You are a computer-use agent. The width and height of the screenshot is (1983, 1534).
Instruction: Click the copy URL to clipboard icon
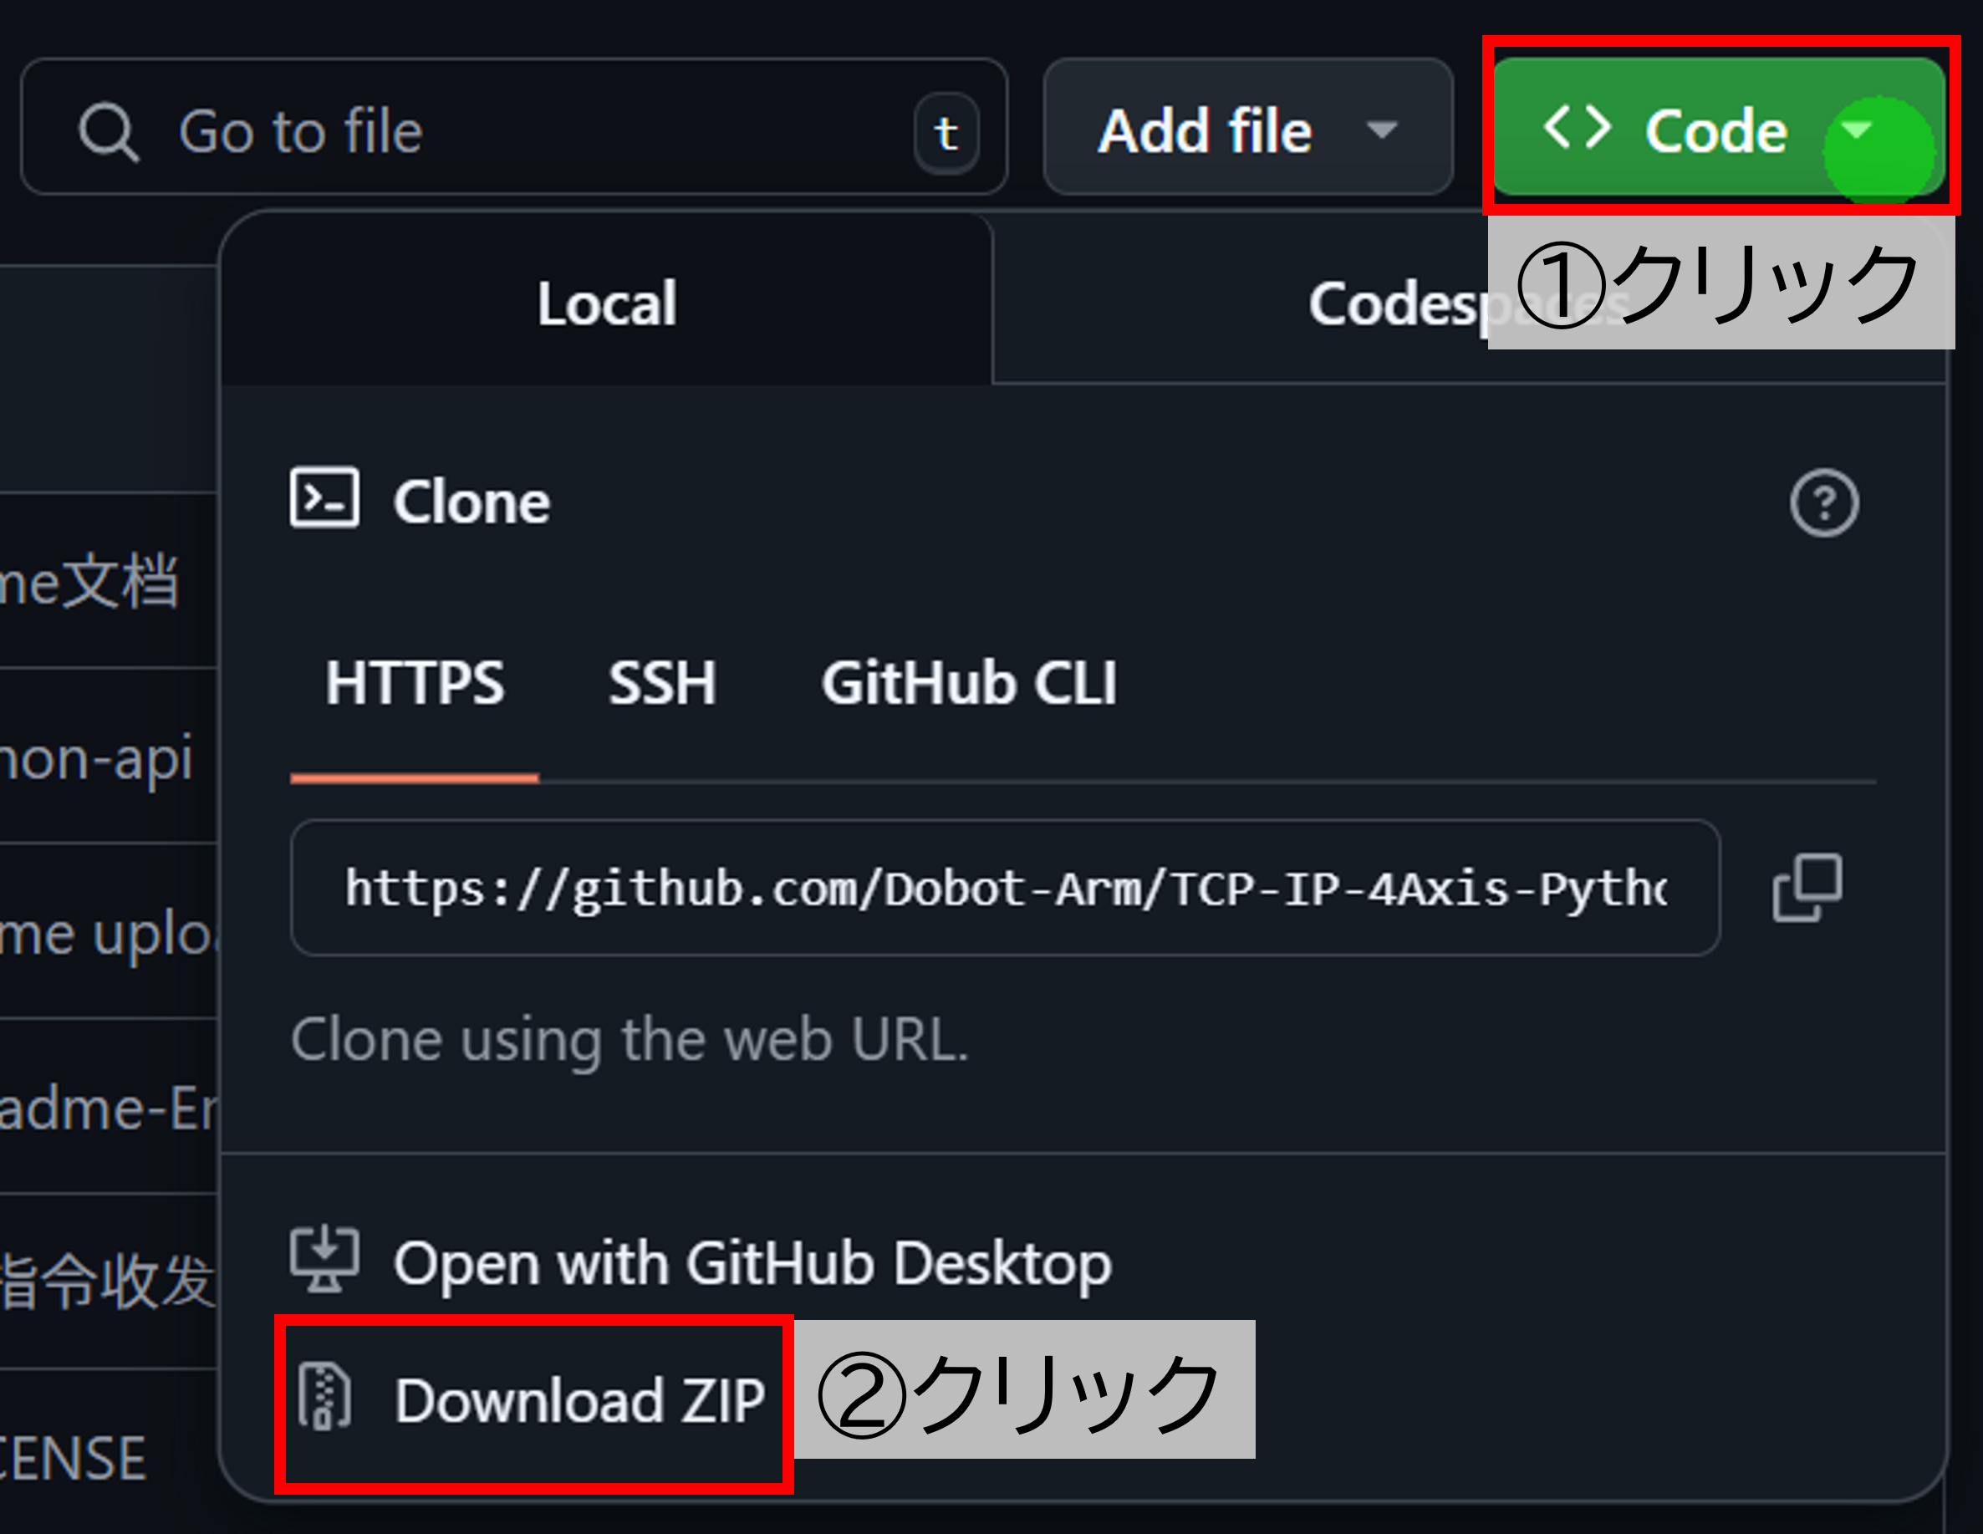point(1806,888)
